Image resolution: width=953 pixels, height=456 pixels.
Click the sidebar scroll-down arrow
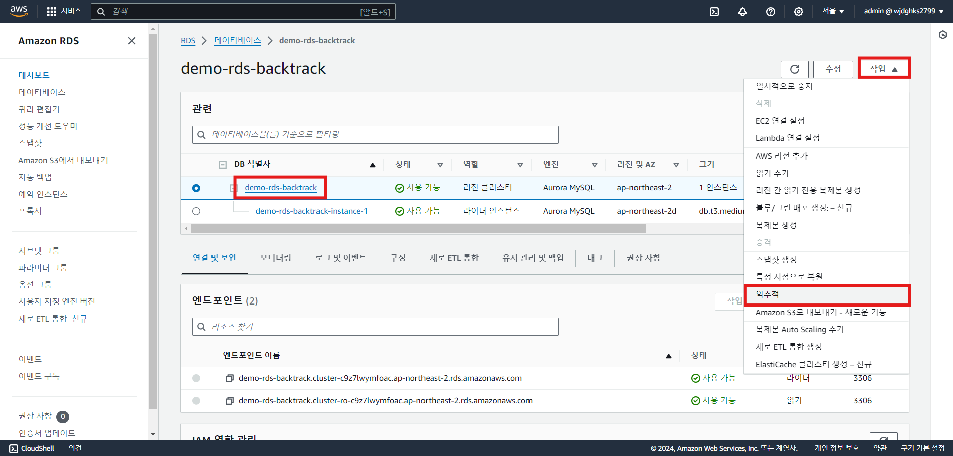(153, 434)
